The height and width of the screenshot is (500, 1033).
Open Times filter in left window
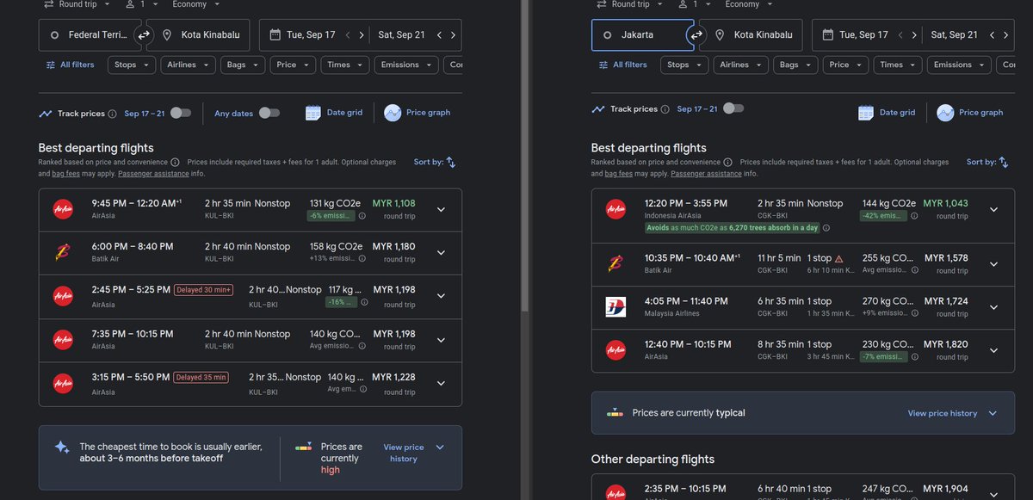[345, 65]
